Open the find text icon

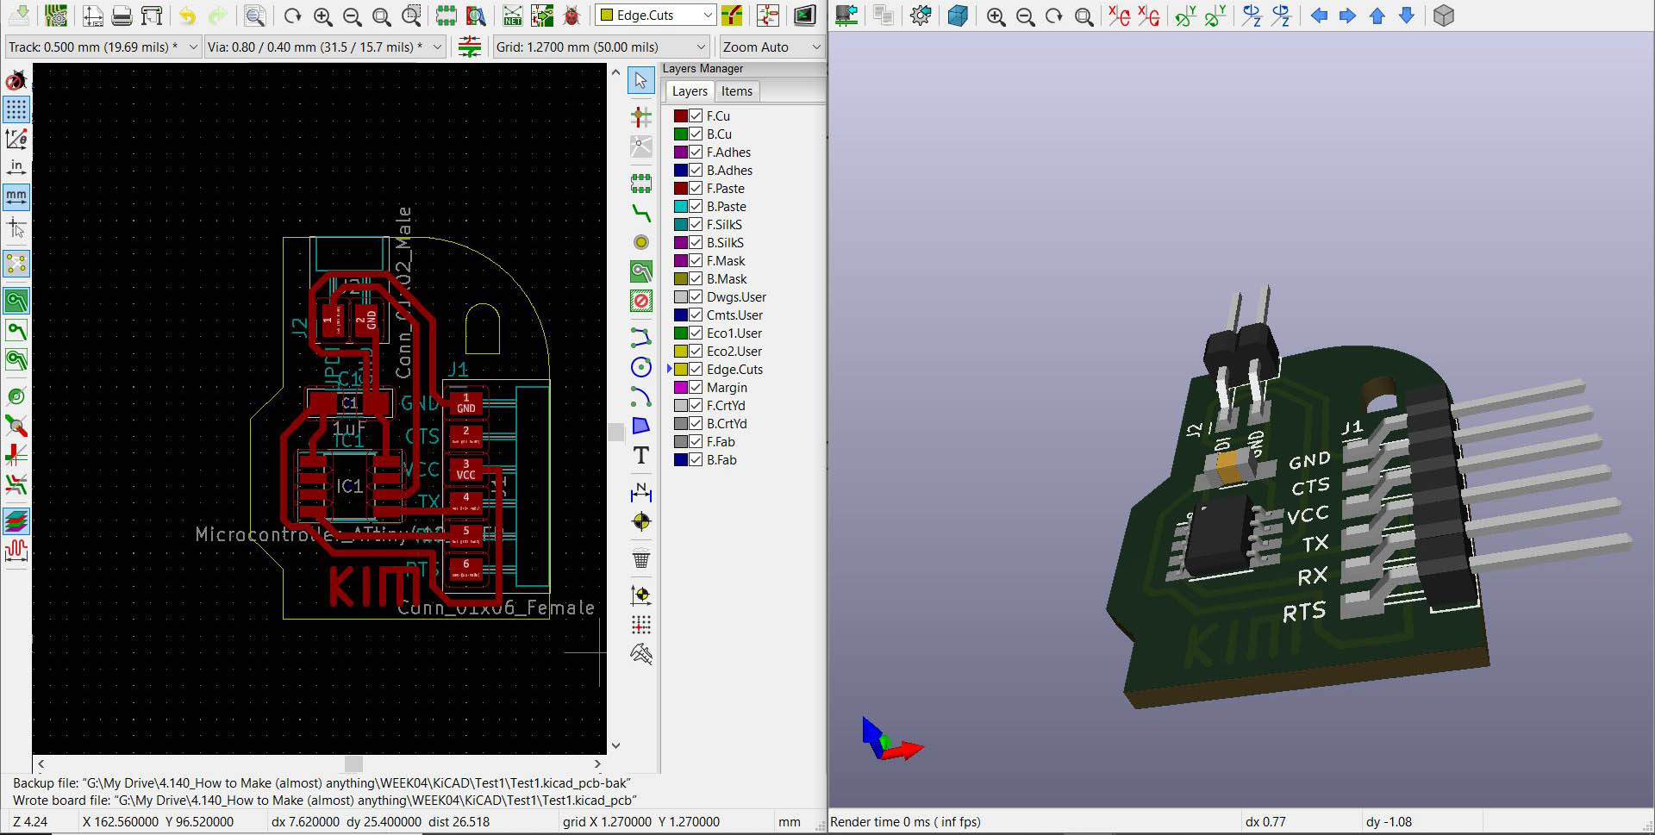pos(254,16)
